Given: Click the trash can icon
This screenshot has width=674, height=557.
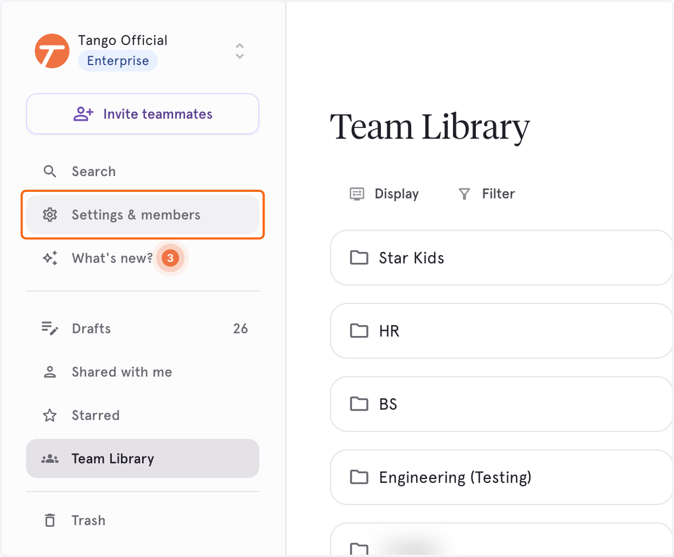Looking at the screenshot, I should pos(50,521).
